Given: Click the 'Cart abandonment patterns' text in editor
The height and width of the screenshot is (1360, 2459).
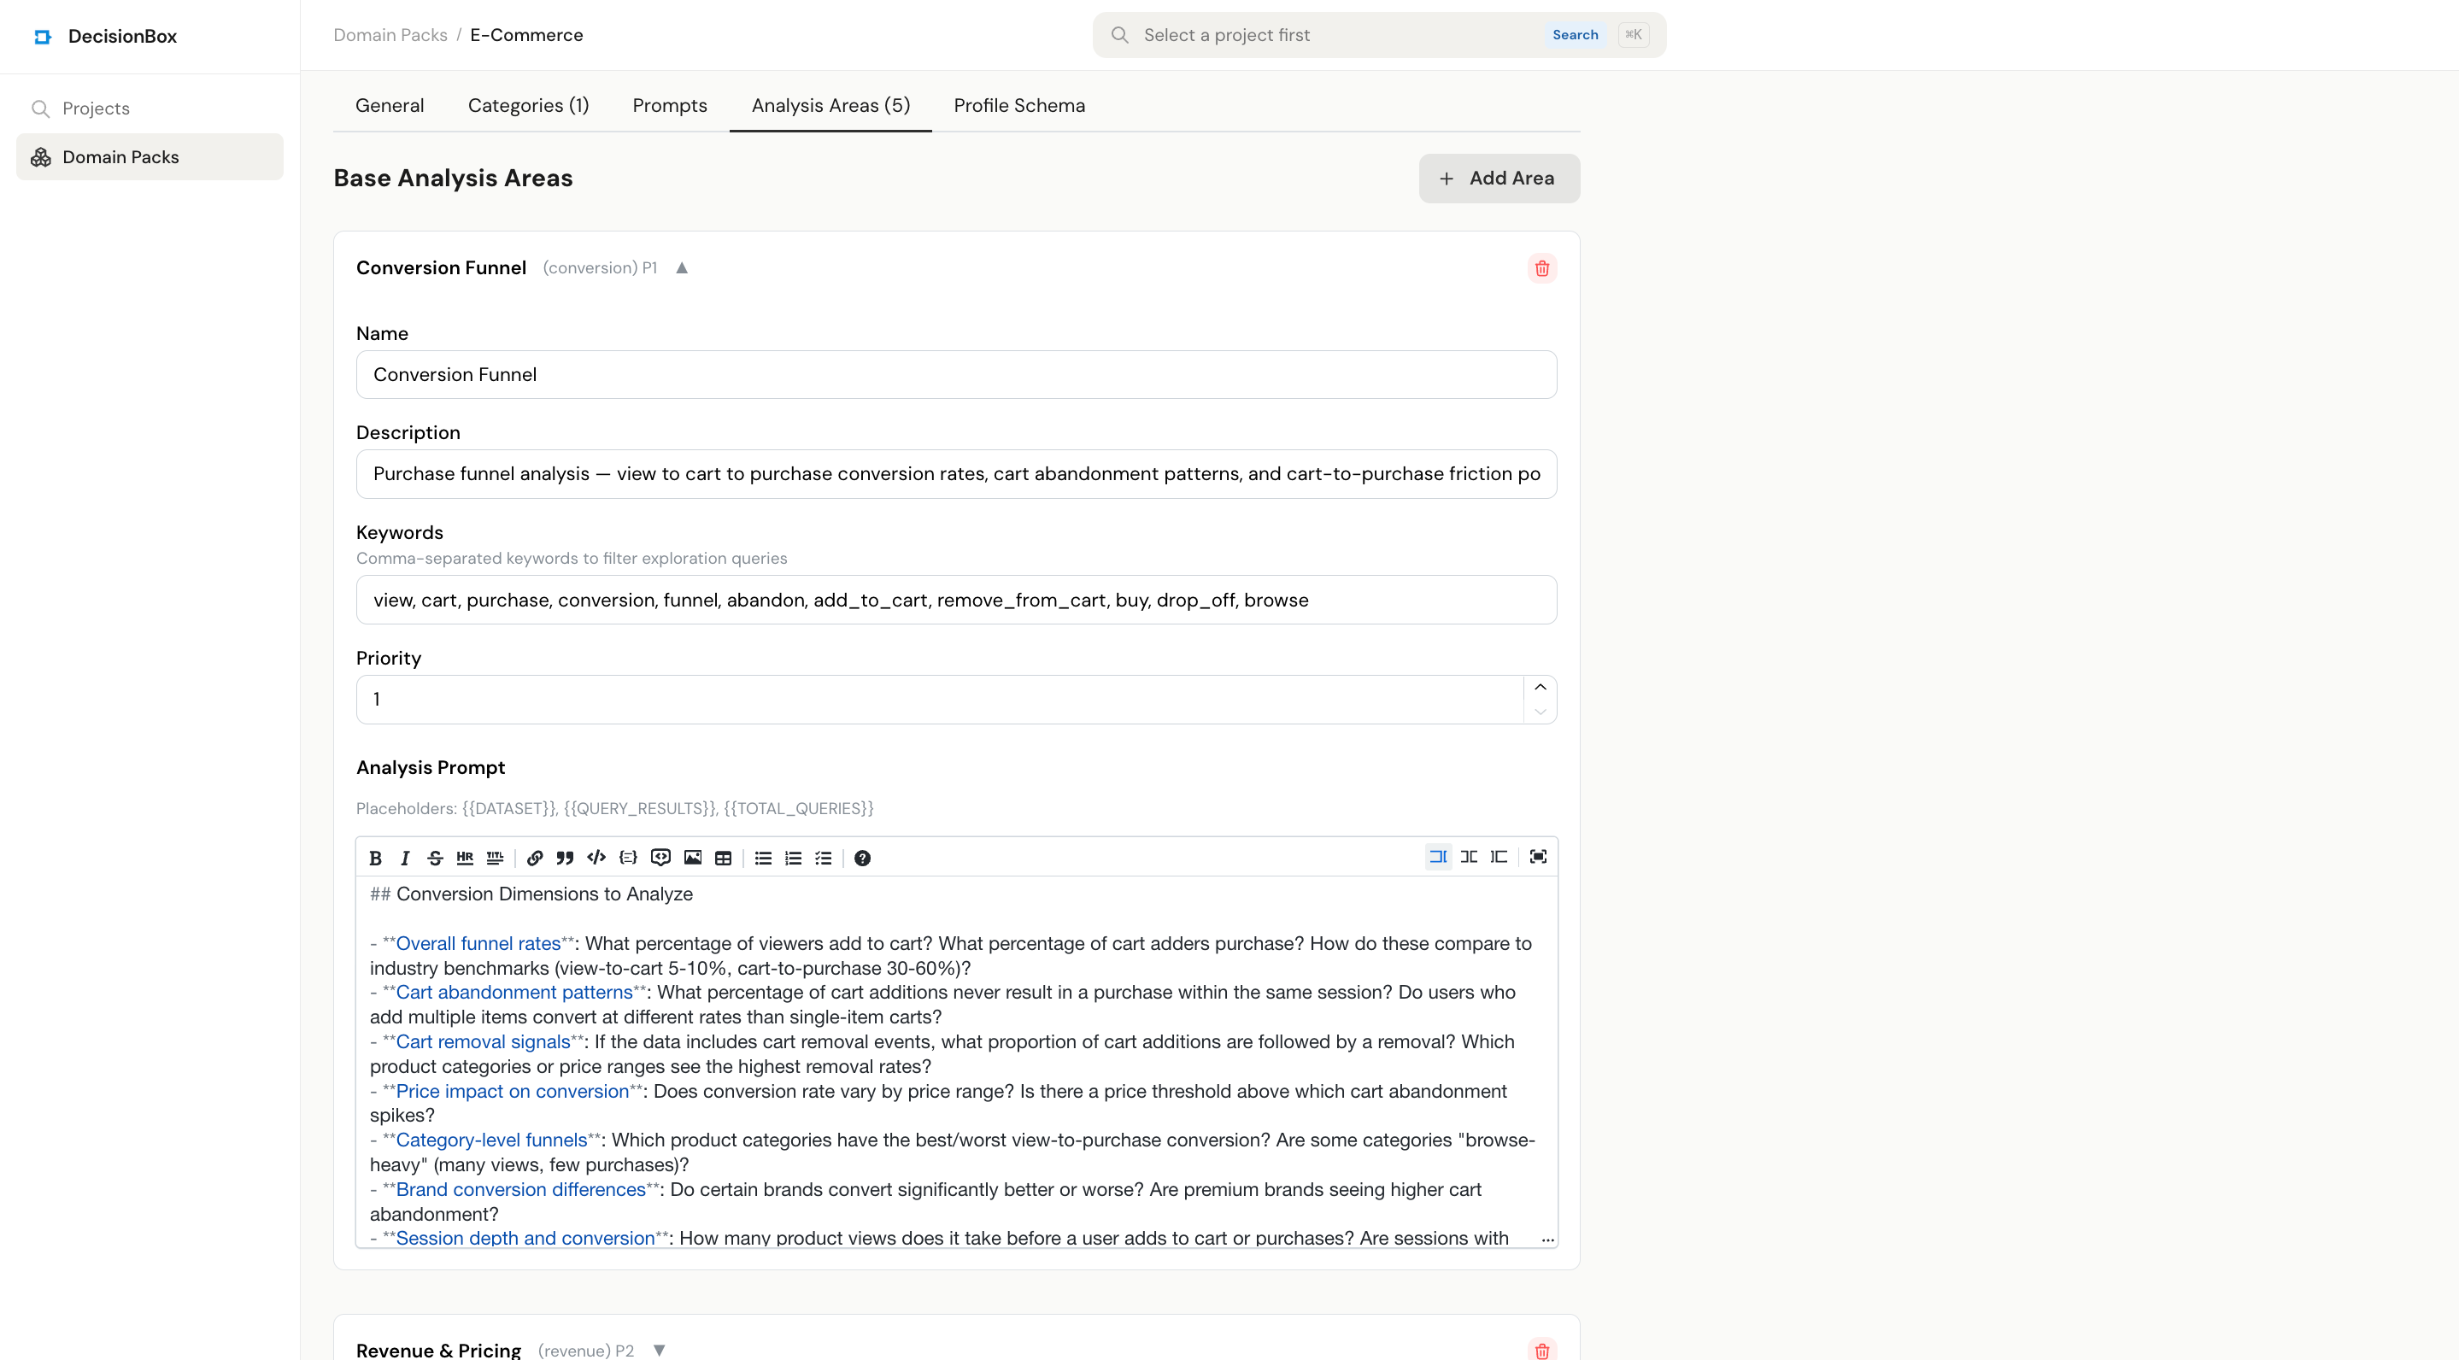Looking at the screenshot, I should (514, 993).
